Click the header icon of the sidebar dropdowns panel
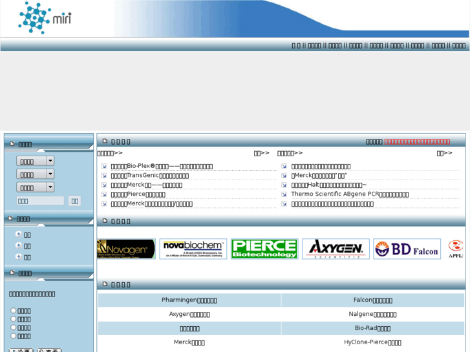This screenshot has width=470, height=352. [x=12, y=144]
